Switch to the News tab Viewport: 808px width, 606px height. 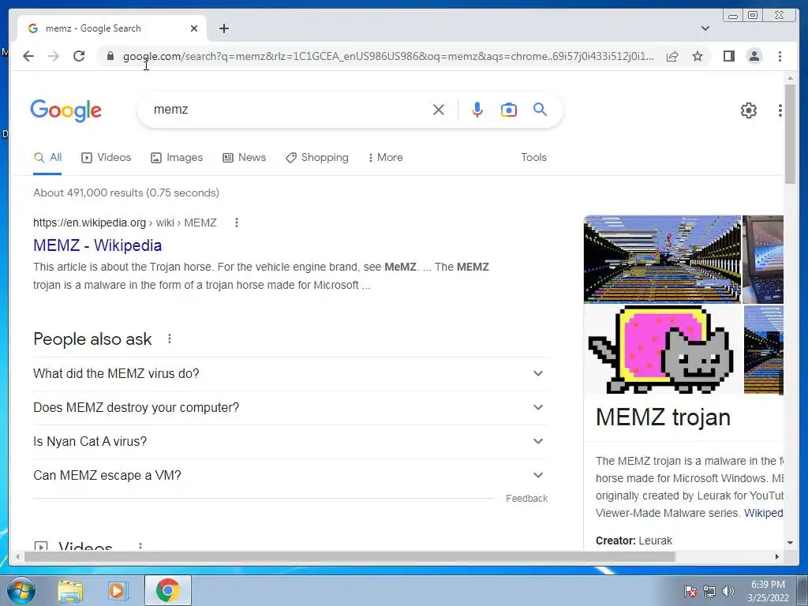pos(245,158)
